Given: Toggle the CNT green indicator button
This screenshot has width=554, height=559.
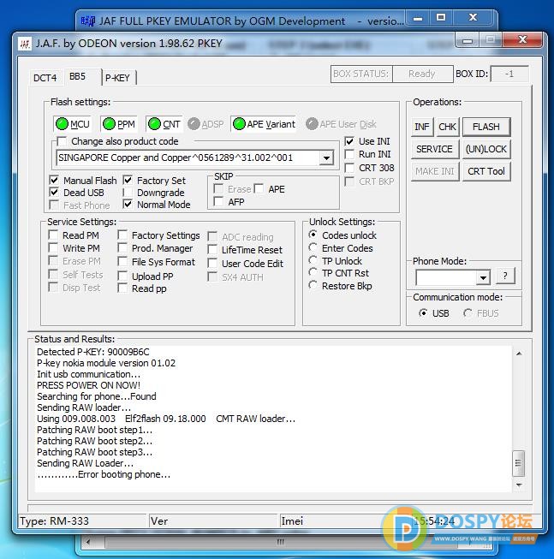Looking at the screenshot, I should 164,124.
